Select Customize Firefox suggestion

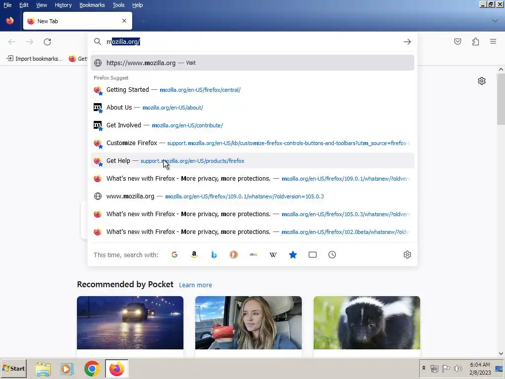pos(252,143)
